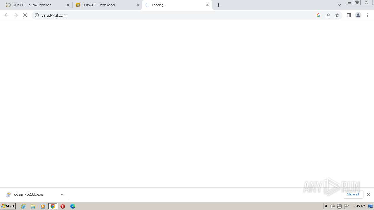The image size is (374, 210).
Task: Open Opera from taskbar
Action: tap(63, 206)
